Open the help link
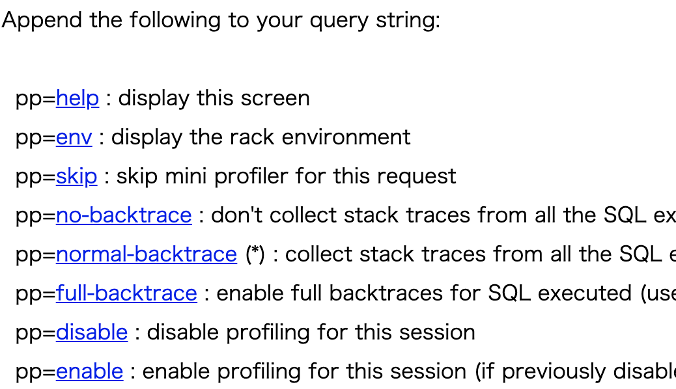This screenshot has height=389, width=676. click(x=77, y=98)
